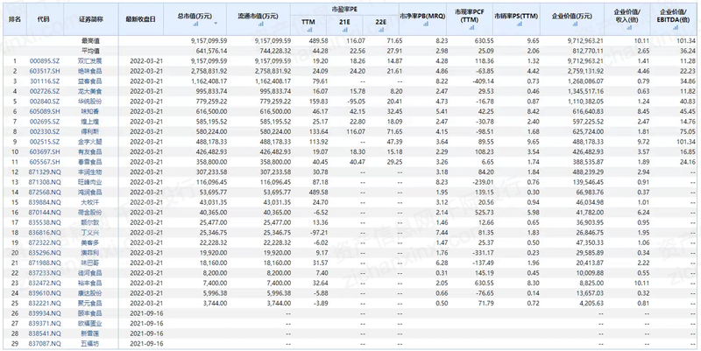Viewport: 701px width, 351px height.
Task: Click chart icon below 22E column header
Action: tap(381, 30)
